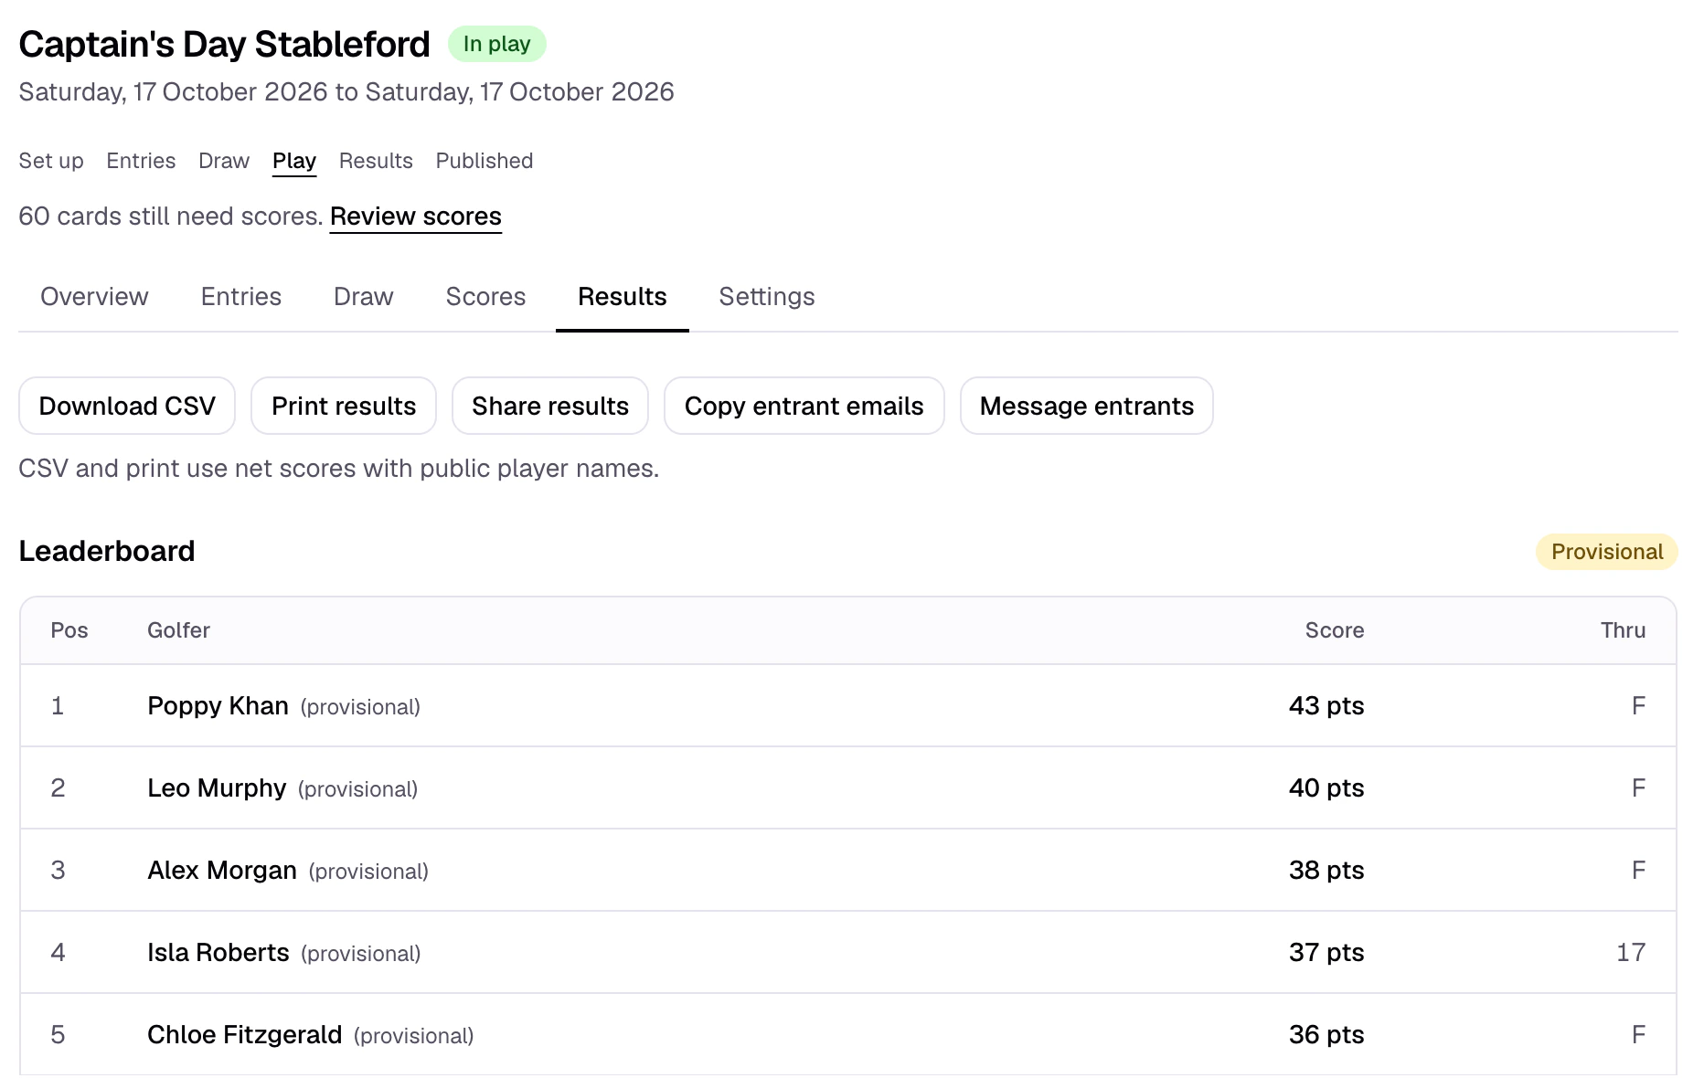This screenshot has height=1078, width=1704.
Task: Copy entrant emails
Action: [x=804, y=406]
